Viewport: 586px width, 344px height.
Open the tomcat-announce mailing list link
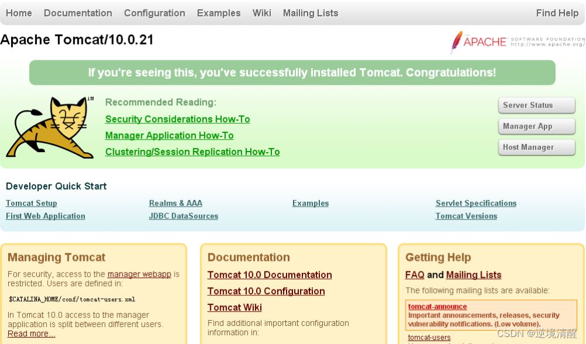coord(437,307)
